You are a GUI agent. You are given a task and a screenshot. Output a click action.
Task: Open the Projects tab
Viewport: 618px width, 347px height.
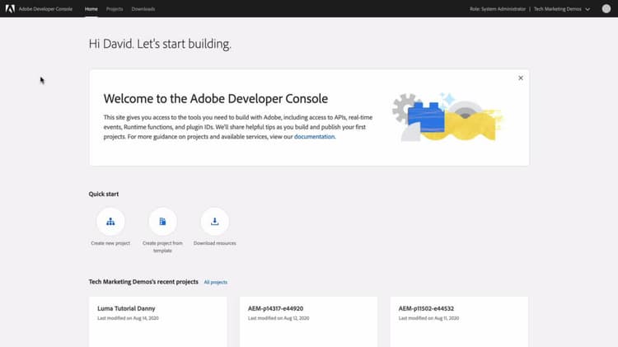[x=115, y=9]
